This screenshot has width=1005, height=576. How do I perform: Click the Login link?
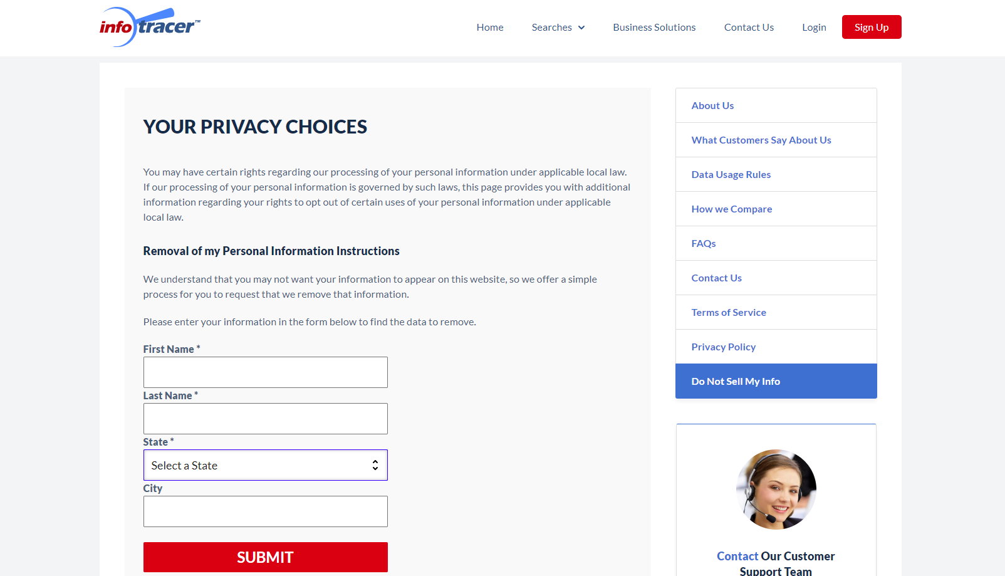[x=814, y=28]
